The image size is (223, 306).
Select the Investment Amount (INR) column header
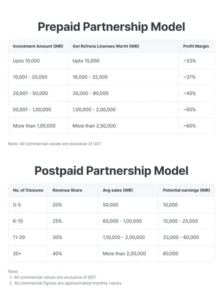(38, 46)
